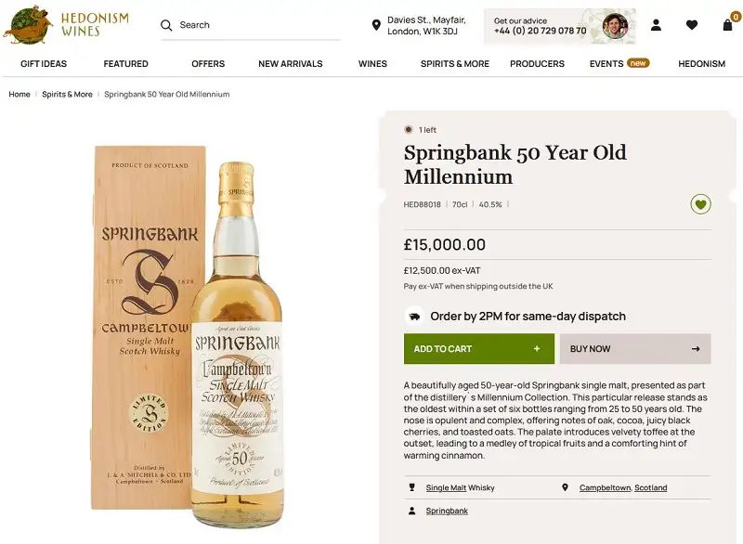743x544 pixels.
Task: Click the glass icon beside Single Malt Whisky
Action: point(410,487)
